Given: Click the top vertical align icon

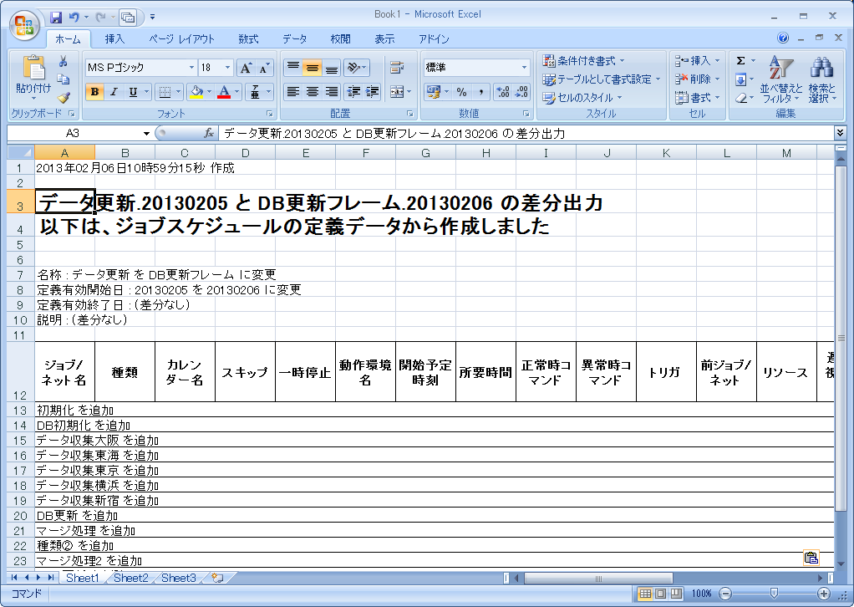Looking at the screenshot, I should pyautogui.click(x=293, y=68).
